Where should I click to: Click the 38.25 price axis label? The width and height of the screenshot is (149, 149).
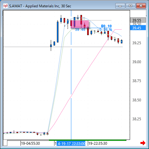pos(137,119)
